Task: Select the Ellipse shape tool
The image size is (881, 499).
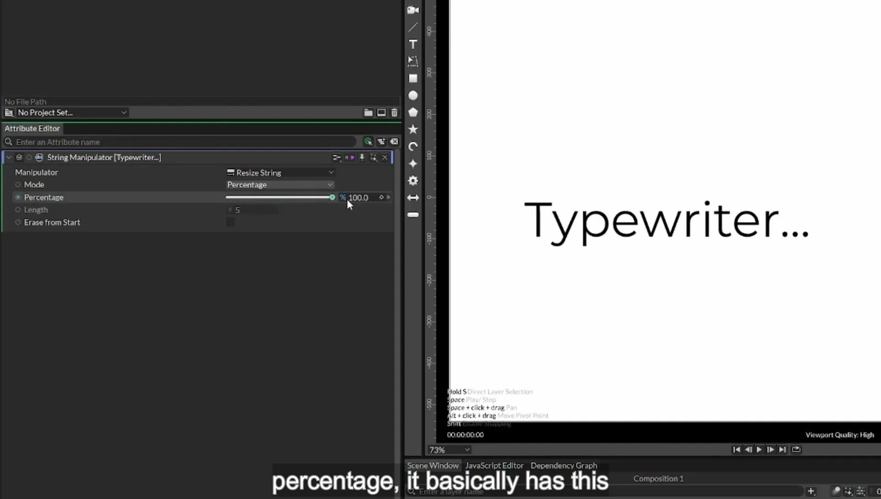Action: [413, 95]
